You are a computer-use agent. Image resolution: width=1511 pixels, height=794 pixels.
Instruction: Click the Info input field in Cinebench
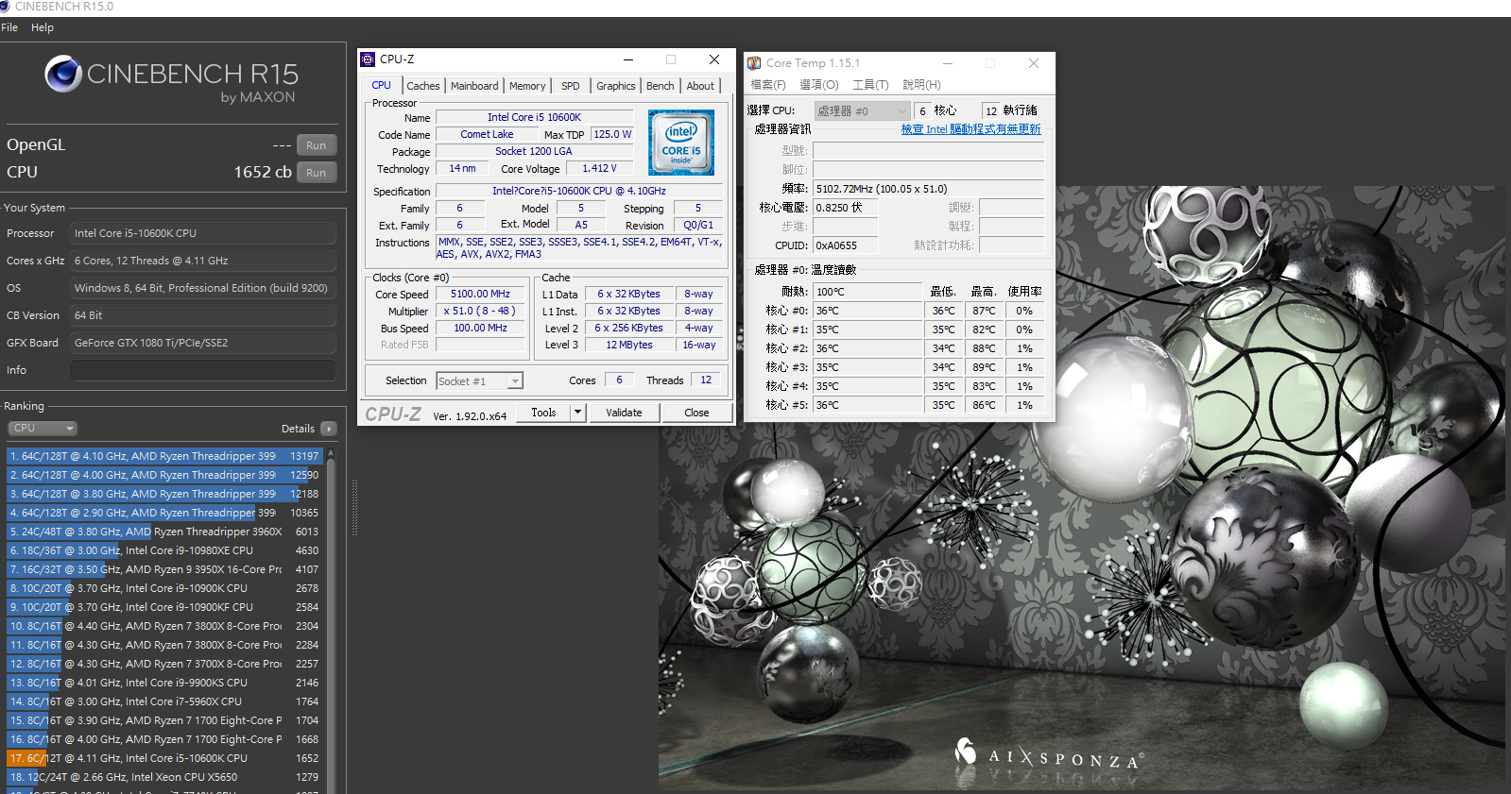203,370
